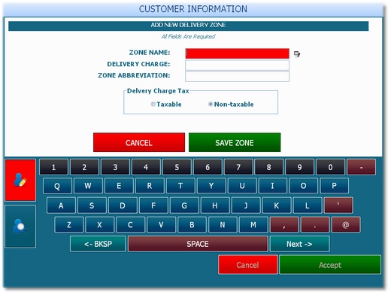Open the customer search icon in sidebar

(20, 227)
